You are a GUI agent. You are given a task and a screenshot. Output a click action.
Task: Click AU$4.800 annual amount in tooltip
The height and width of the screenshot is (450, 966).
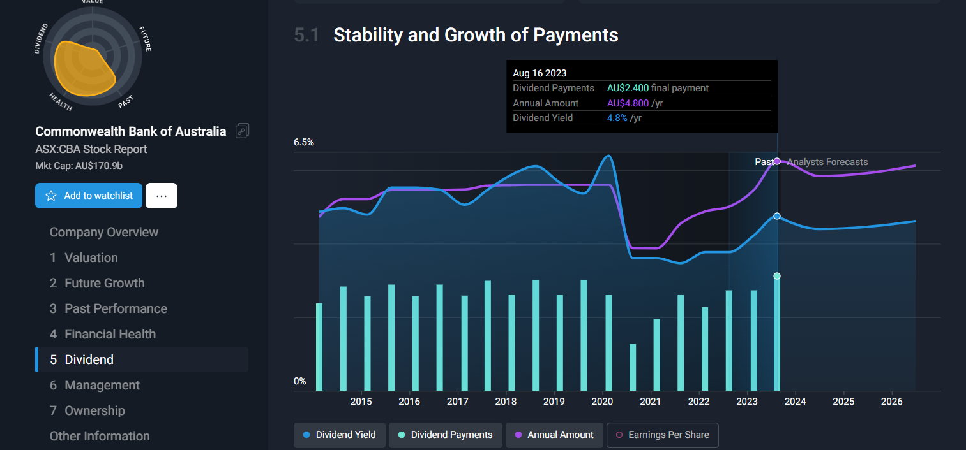(628, 103)
